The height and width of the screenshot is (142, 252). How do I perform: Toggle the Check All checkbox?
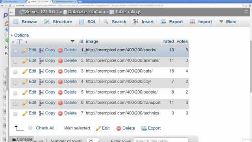tap(30, 128)
